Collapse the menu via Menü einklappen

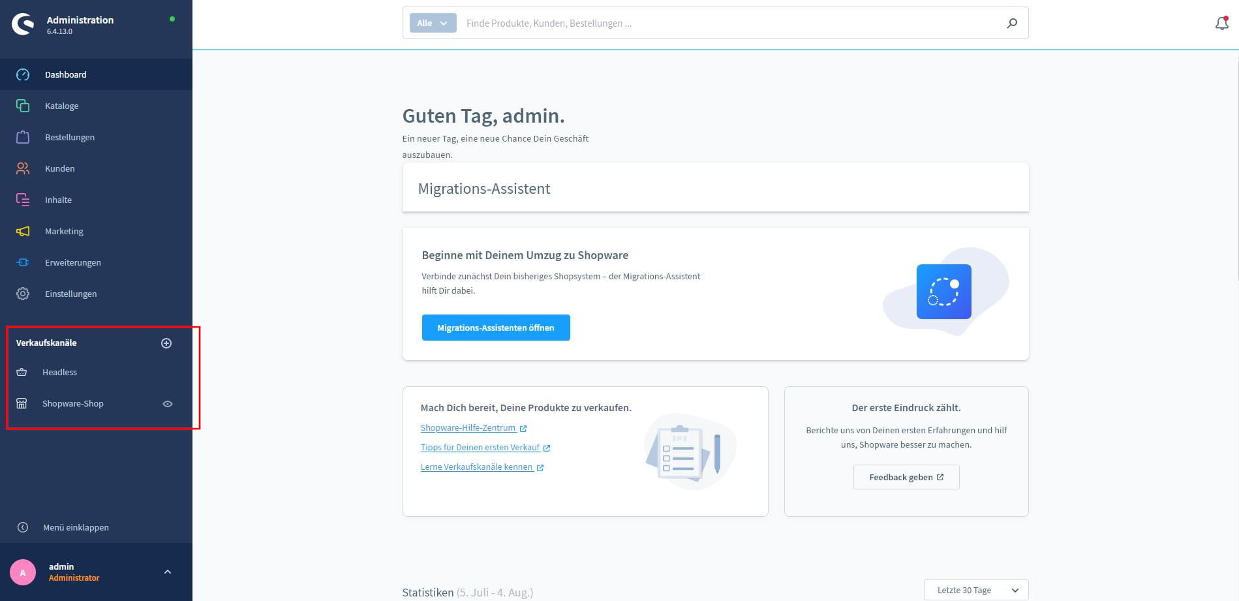[x=76, y=527]
